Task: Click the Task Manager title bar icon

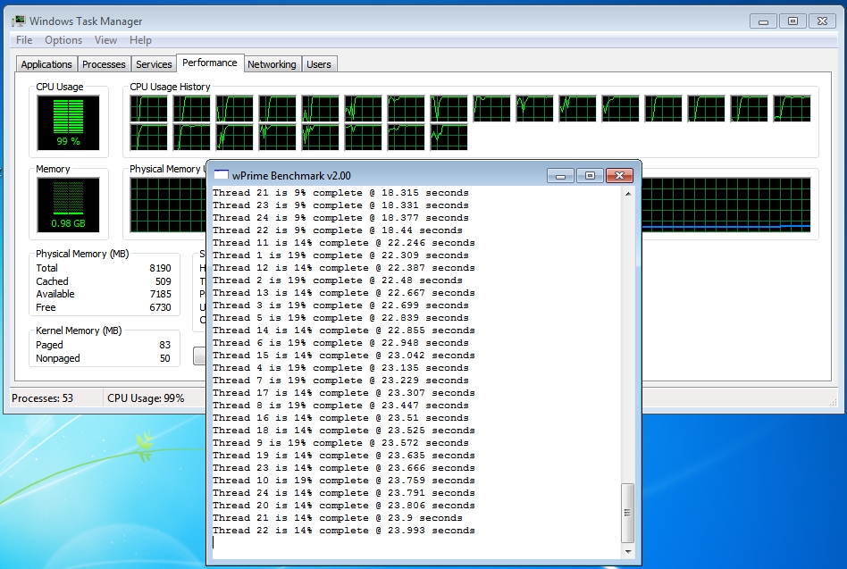Action: click(17, 21)
